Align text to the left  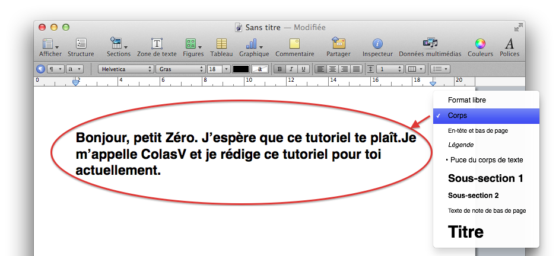coord(321,69)
